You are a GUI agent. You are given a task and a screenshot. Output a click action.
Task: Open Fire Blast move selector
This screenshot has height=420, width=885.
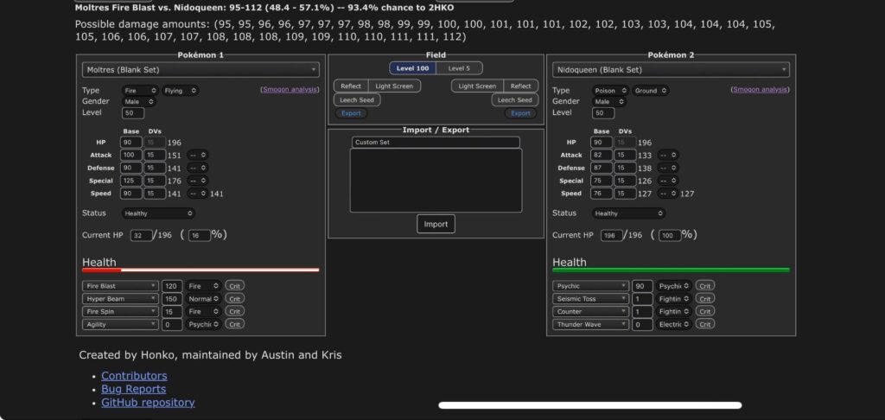coord(120,286)
